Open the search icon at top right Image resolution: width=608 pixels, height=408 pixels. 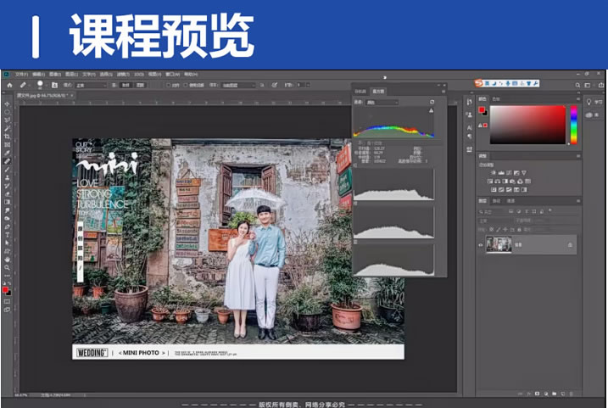(577, 85)
